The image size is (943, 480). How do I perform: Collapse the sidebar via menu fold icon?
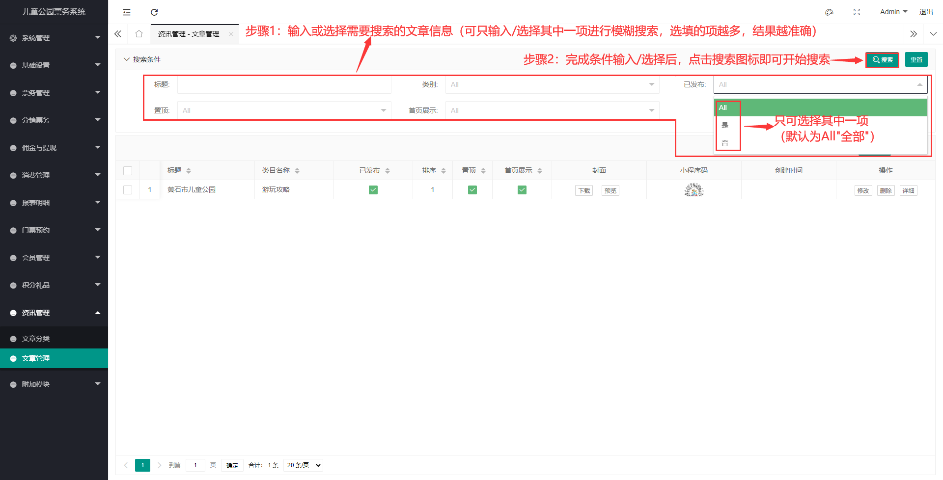pyautogui.click(x=127, y=12)
